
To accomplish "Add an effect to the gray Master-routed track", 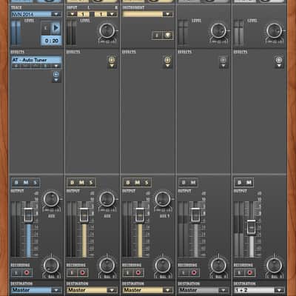I will click(x=223, y=60).
